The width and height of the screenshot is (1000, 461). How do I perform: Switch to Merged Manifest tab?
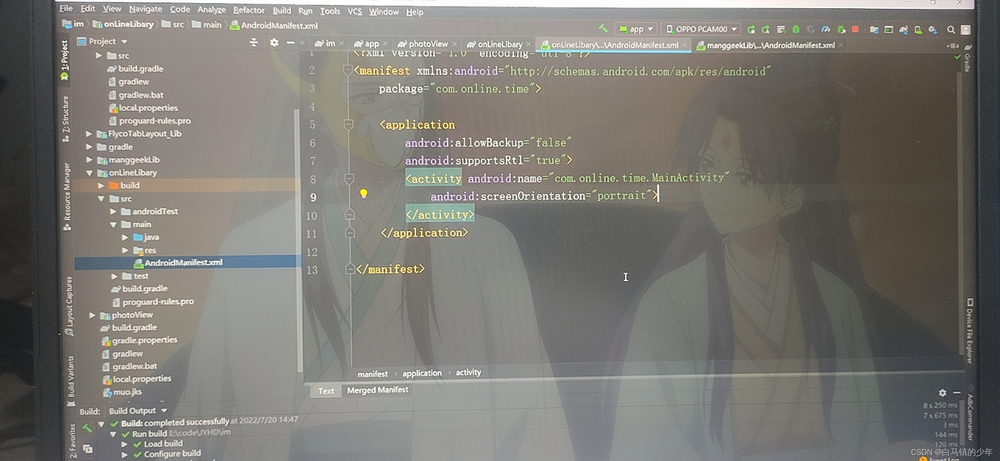(377, 390)
